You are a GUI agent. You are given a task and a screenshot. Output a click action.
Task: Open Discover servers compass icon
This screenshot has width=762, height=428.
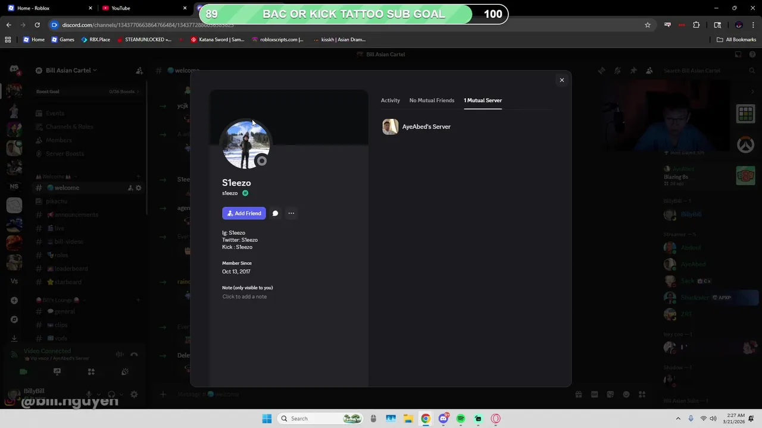tap(14, 319)
